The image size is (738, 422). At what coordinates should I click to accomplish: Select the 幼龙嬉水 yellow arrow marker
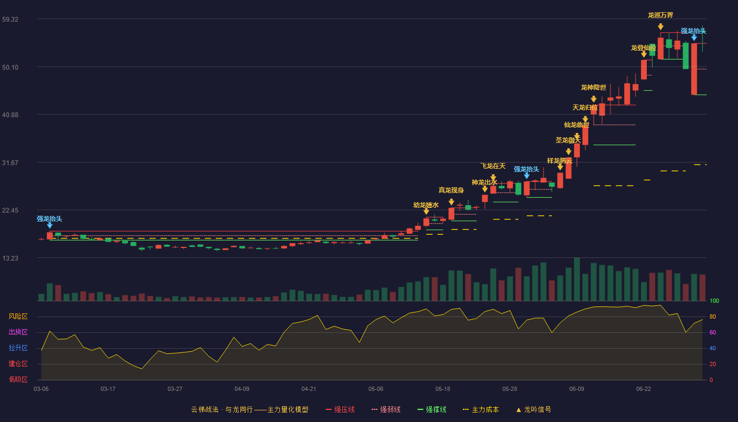[426, 212]
